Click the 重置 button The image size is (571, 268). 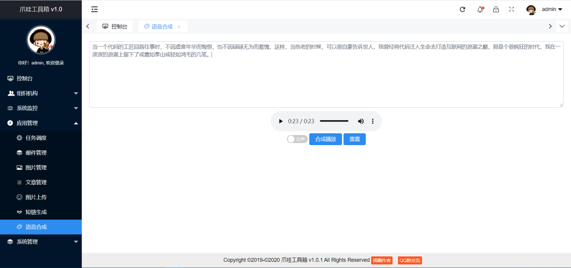click(x=354, y=139)
